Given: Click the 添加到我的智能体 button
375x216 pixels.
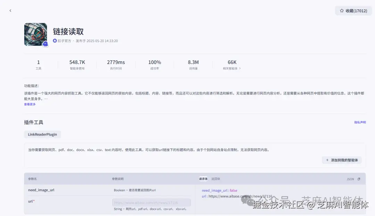Looking at the screenshot, I should tap(342, 160).
